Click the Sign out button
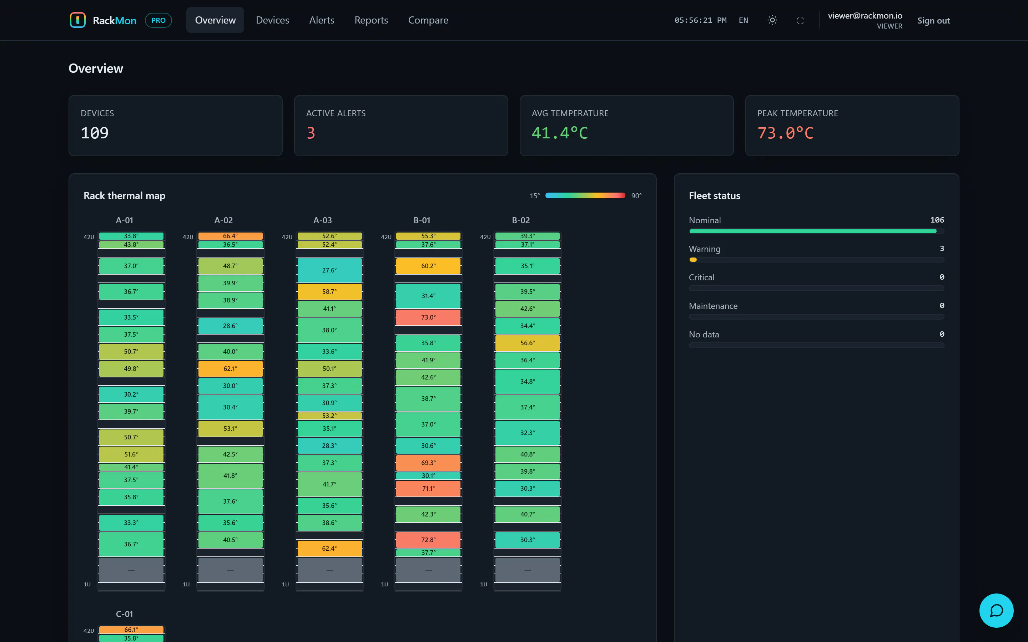The width and height of the screenshot is (1028, 642). pos(933,20)
